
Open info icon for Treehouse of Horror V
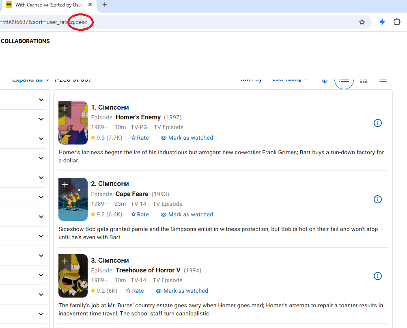coord(378,276)
